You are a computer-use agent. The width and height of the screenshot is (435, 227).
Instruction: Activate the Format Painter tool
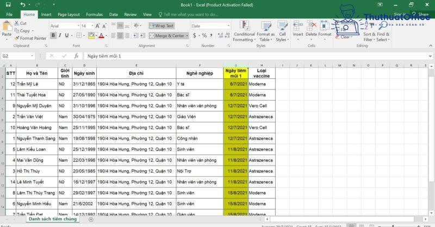click(30, 38)
